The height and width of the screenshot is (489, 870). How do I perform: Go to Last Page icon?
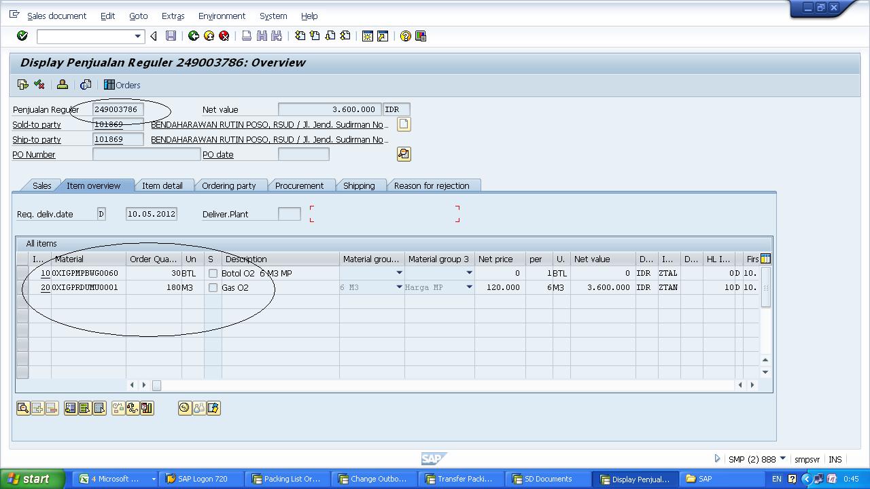[x=345, y=36]
